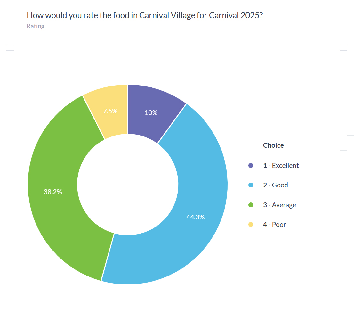Toggle the '4 - Poor' legend entry

pos(274,224)
